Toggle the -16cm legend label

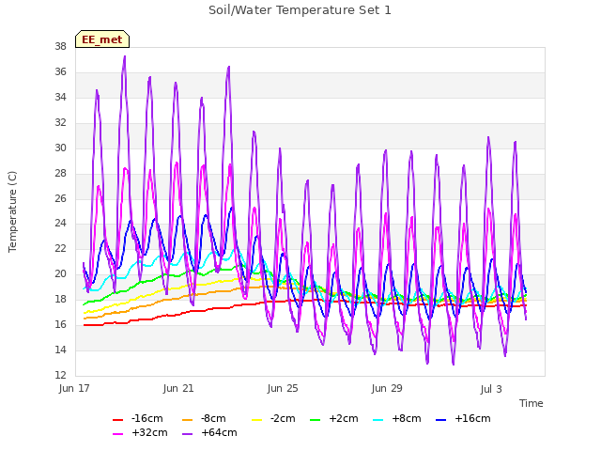click(146, 418)
